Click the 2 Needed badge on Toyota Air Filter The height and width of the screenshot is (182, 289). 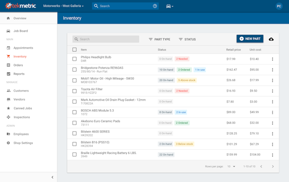(x=182, y=91)
